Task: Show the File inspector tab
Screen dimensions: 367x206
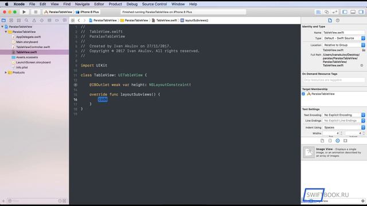Action: (x=330, y=21)
